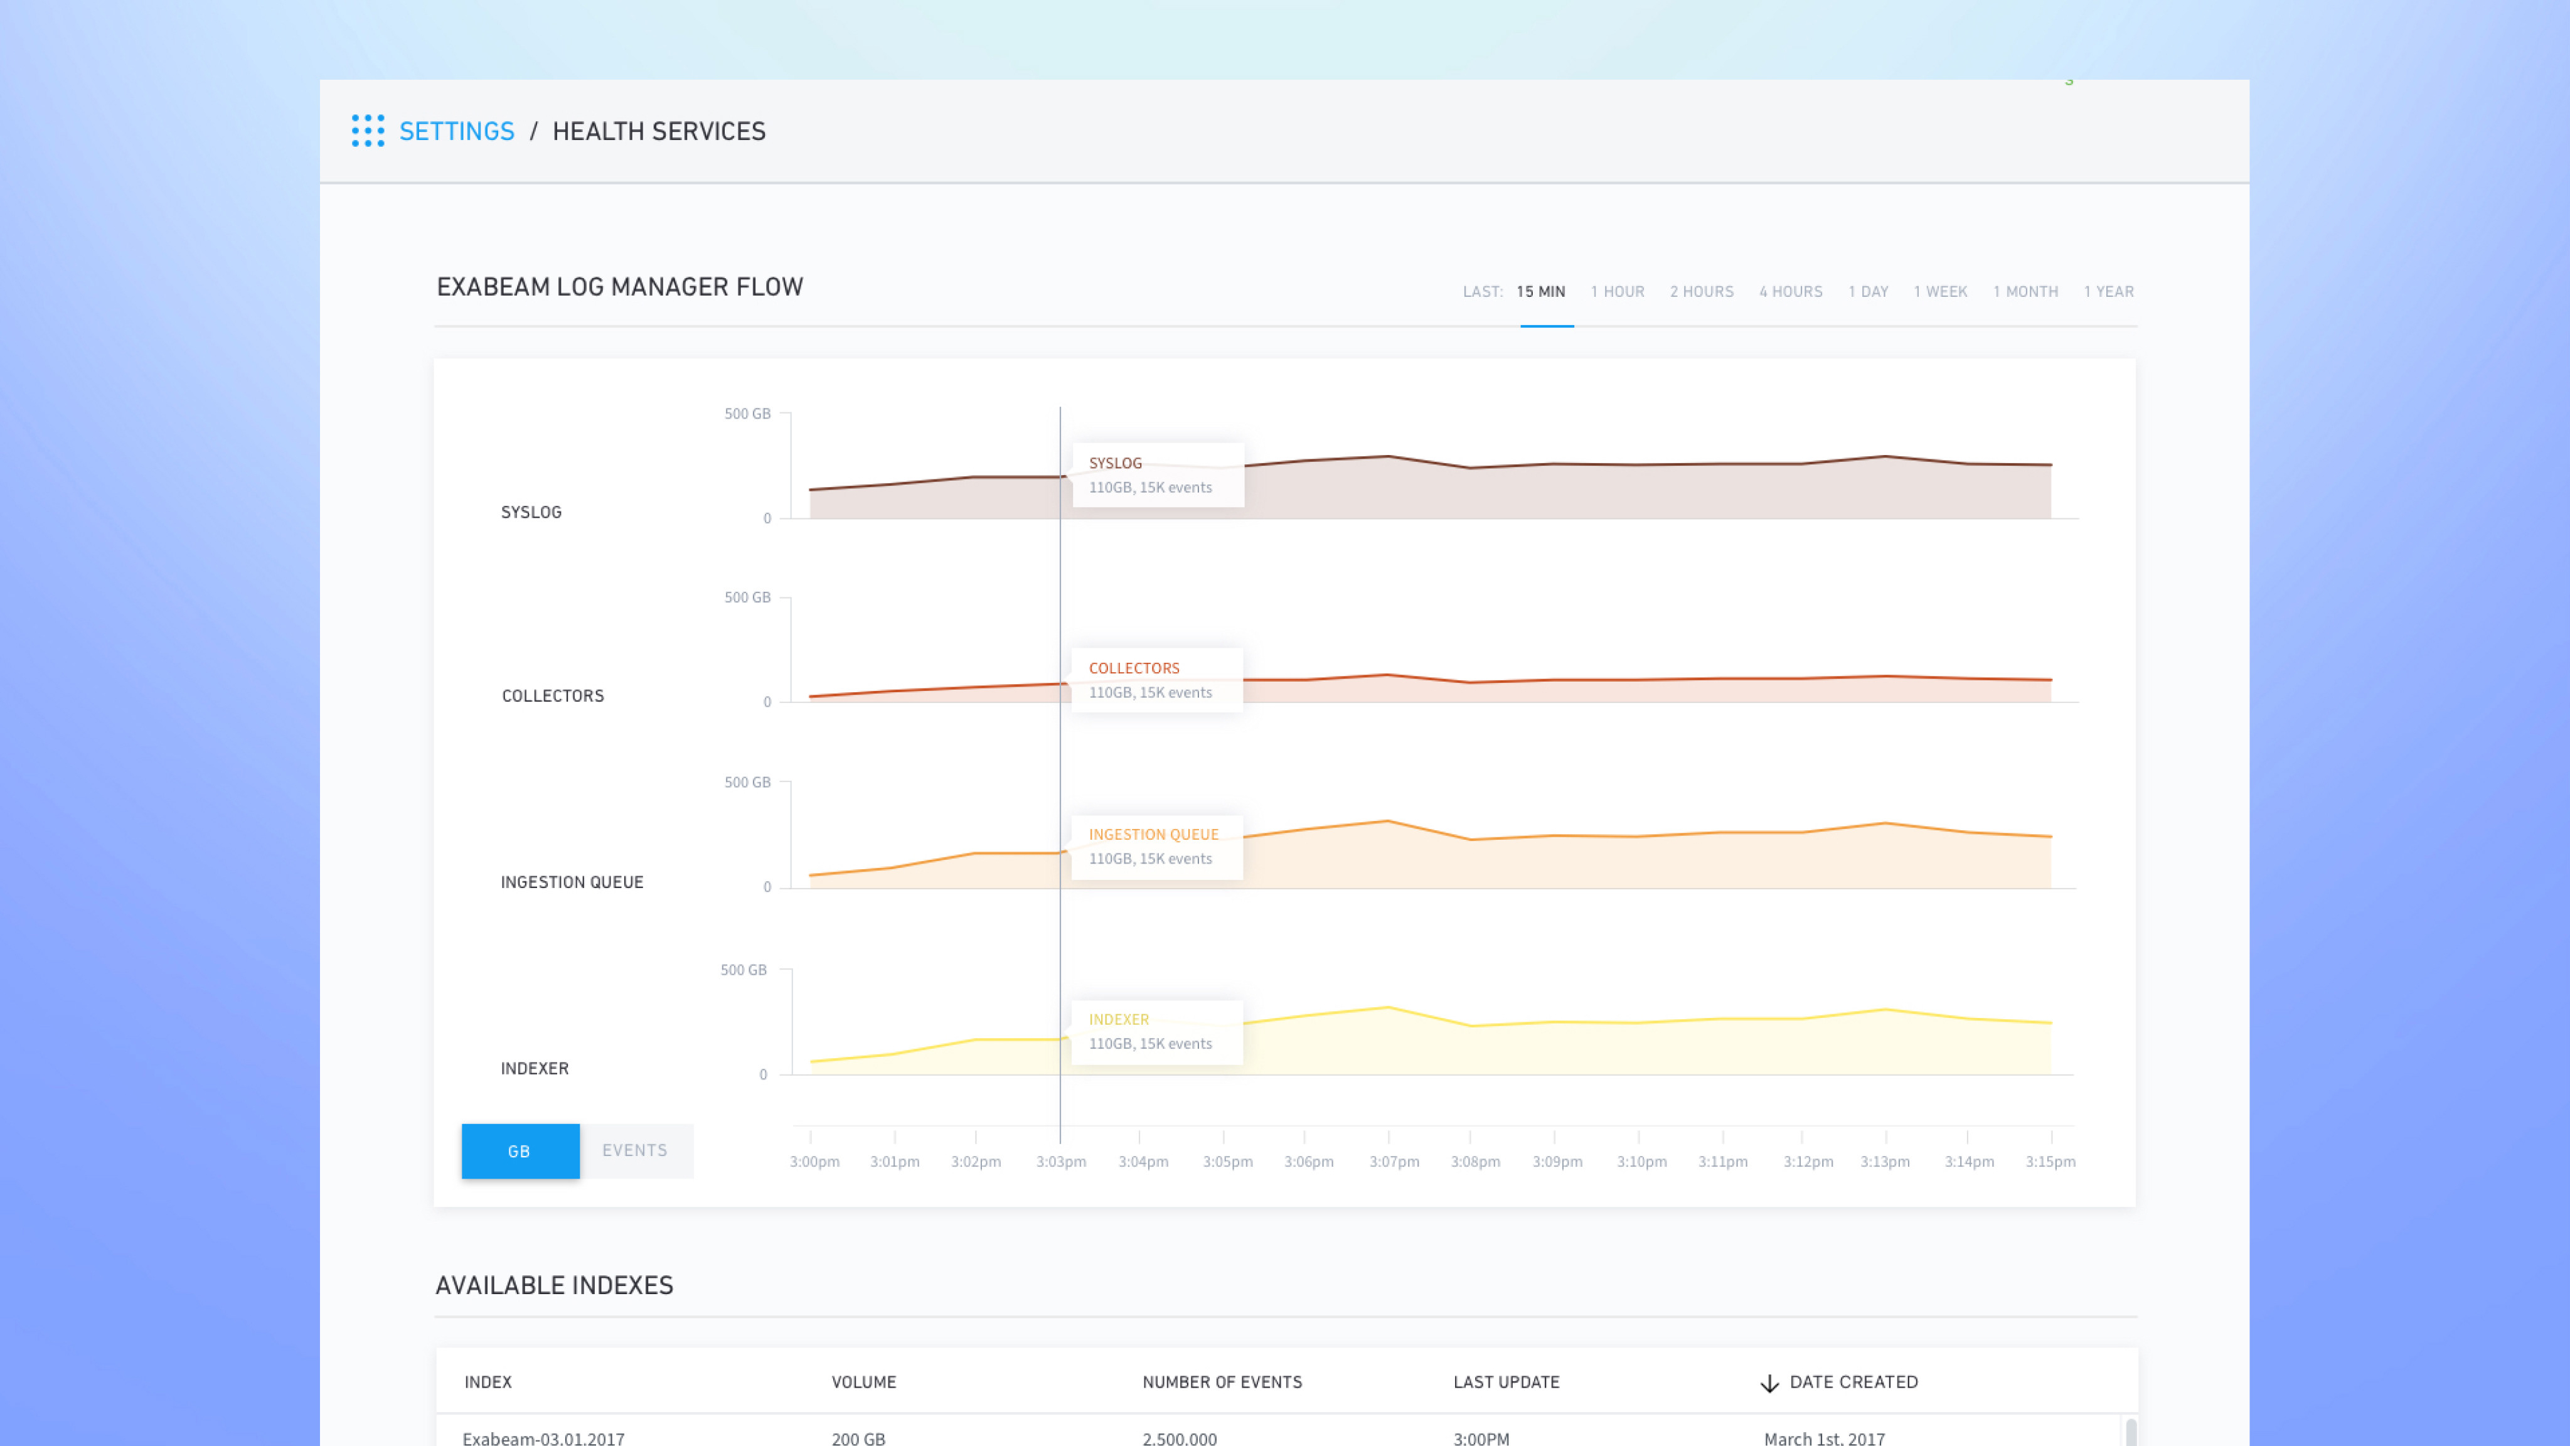Screen dimensions: 2570x1446
Task: Sort by Number of Events column
Action: (1221, 1382)
